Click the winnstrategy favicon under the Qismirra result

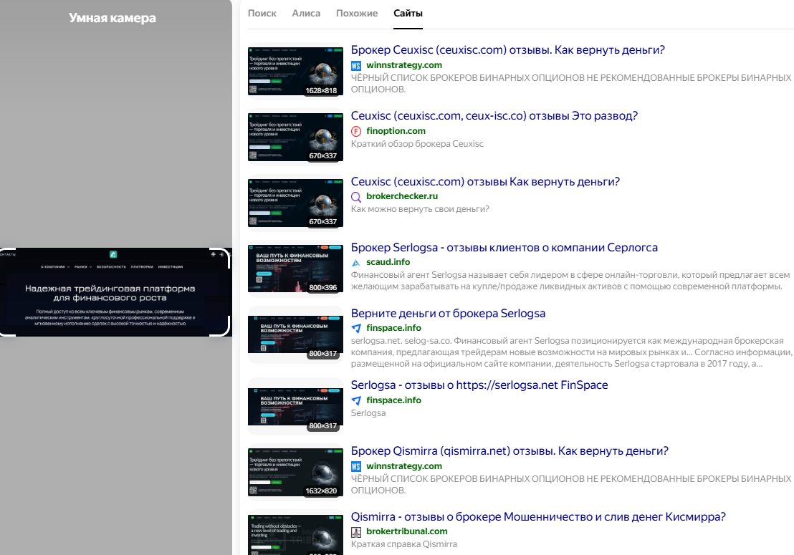(x=356, y=466)
